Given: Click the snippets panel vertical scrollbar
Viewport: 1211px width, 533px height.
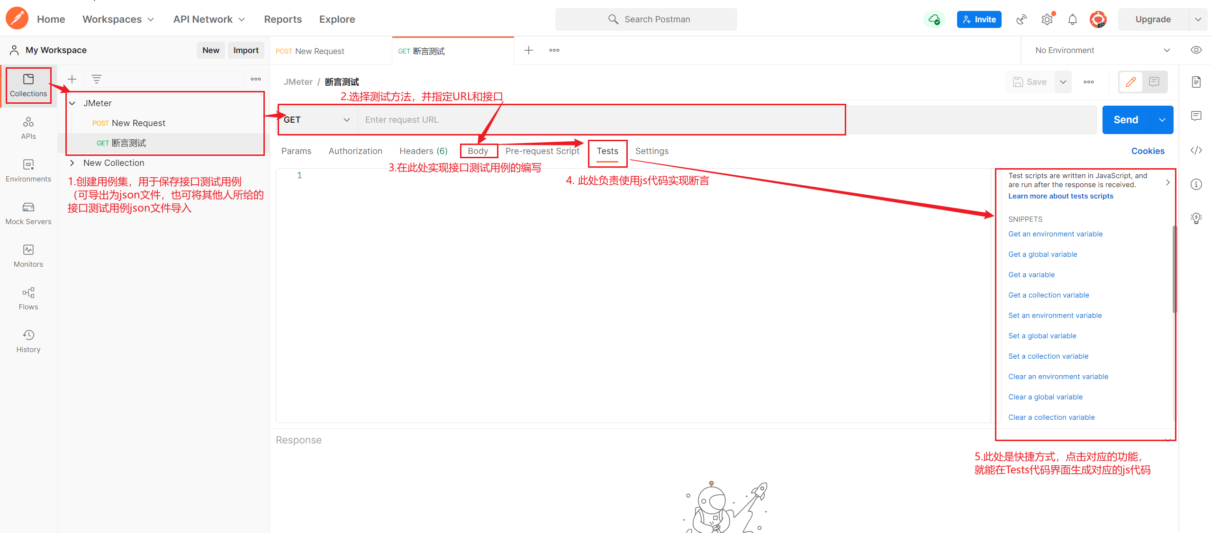Looking at the screenshot, I should pos(1174,270).
